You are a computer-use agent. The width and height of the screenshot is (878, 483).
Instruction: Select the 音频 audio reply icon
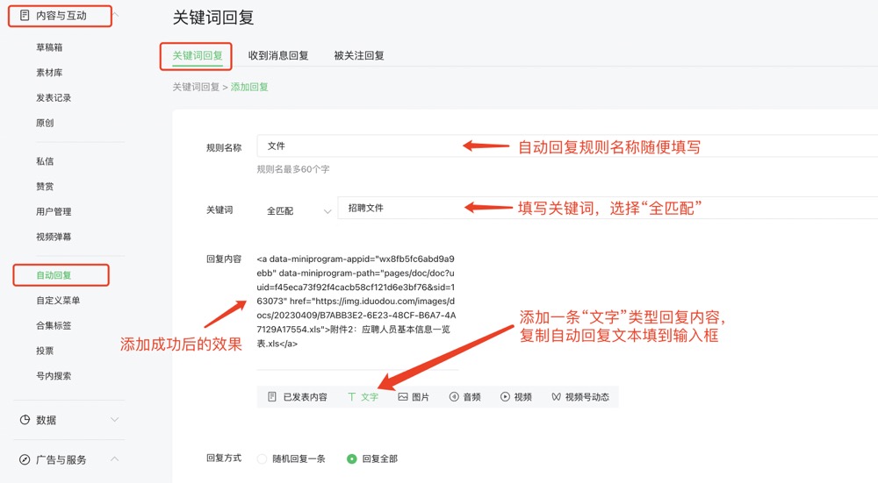pos(454,397)
